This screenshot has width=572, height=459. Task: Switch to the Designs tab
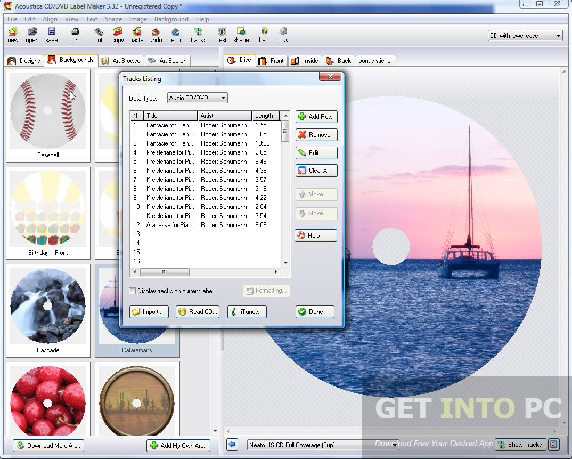(24, 61)
